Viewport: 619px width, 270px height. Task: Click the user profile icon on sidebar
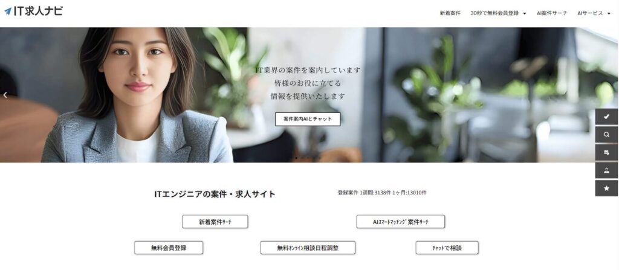coord(606,170)
